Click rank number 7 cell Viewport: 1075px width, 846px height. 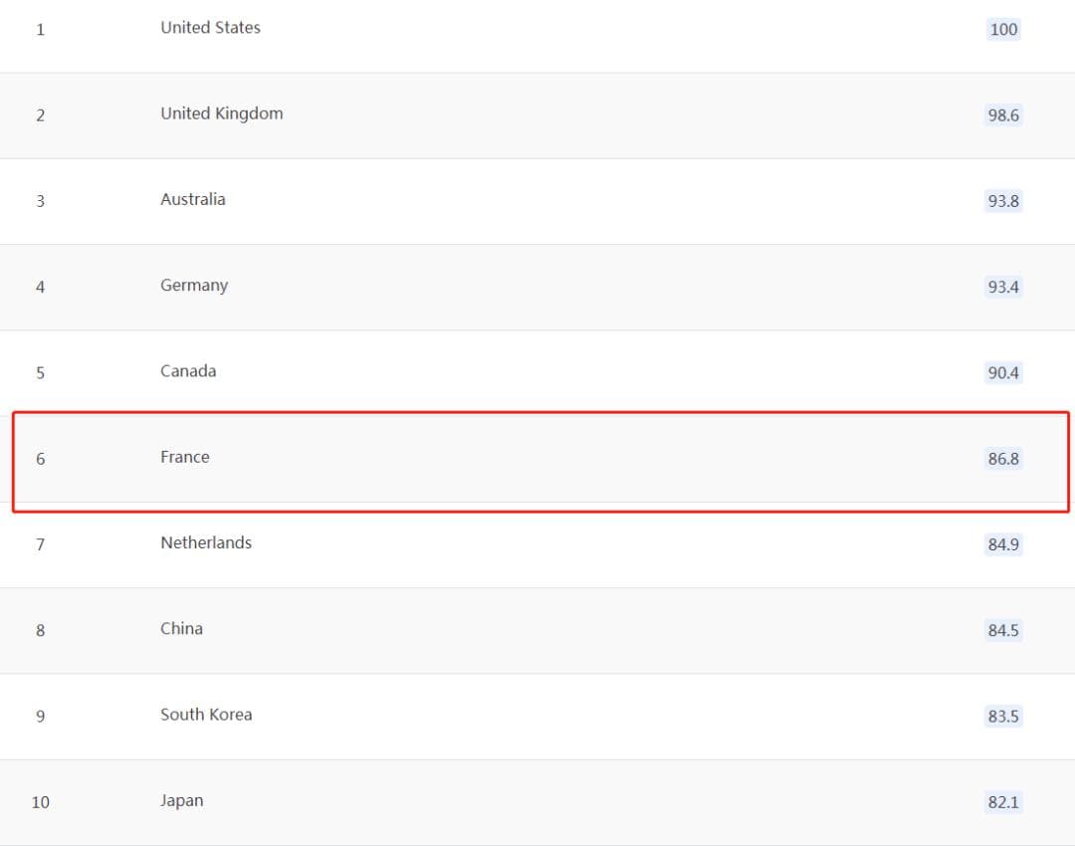pyautogui.click(x=41, y=544)
